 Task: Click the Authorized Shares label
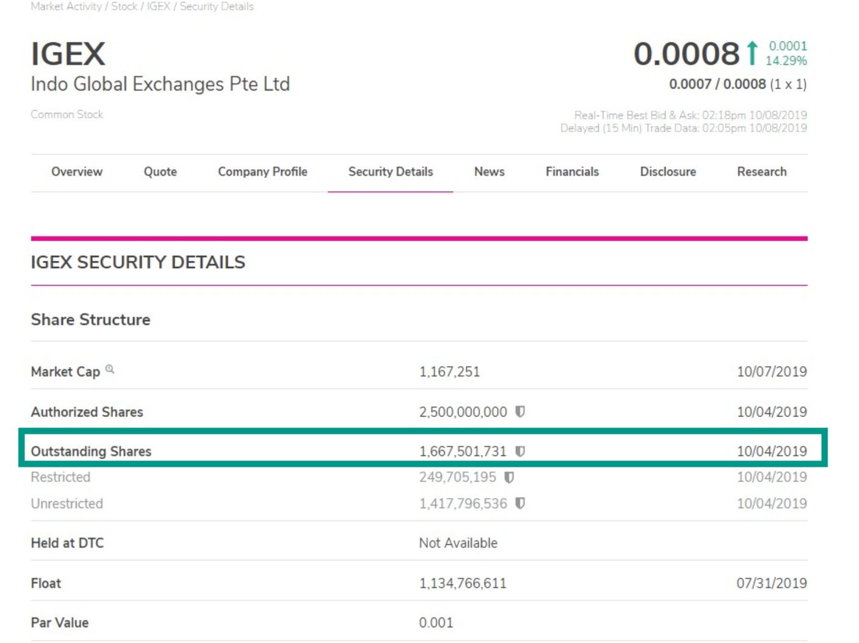[87, 412]
